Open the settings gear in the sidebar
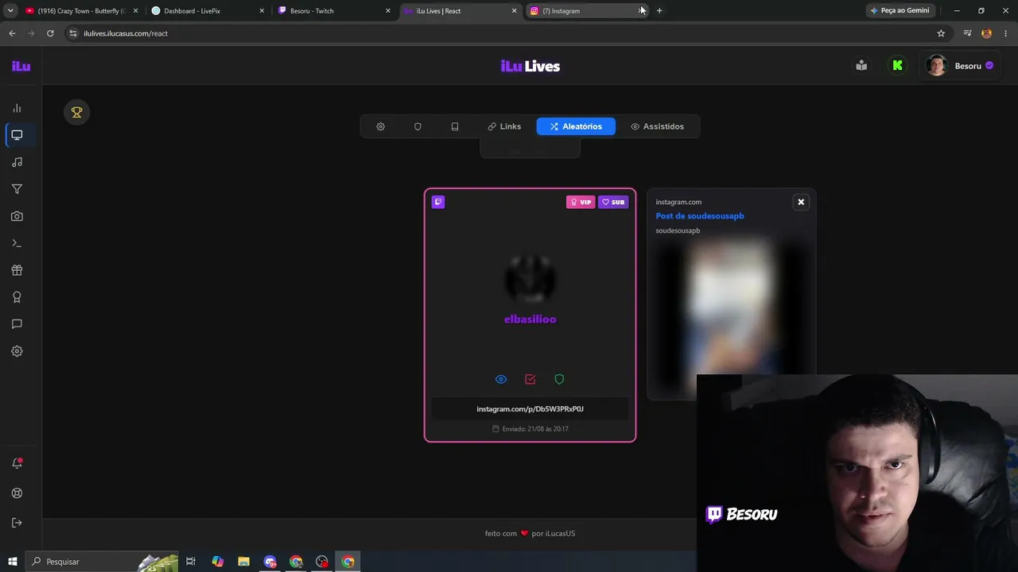Viewport: 1018px width, 572px height. tap(17, 351)
